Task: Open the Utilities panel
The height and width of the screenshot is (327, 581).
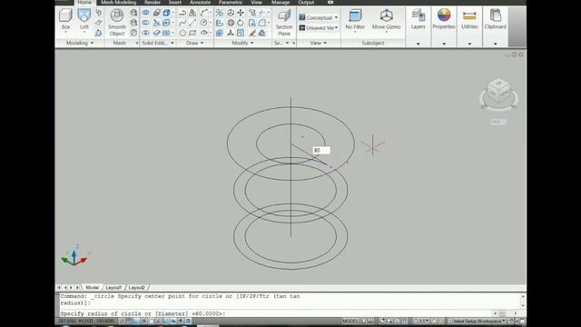Action: (469, 20)
